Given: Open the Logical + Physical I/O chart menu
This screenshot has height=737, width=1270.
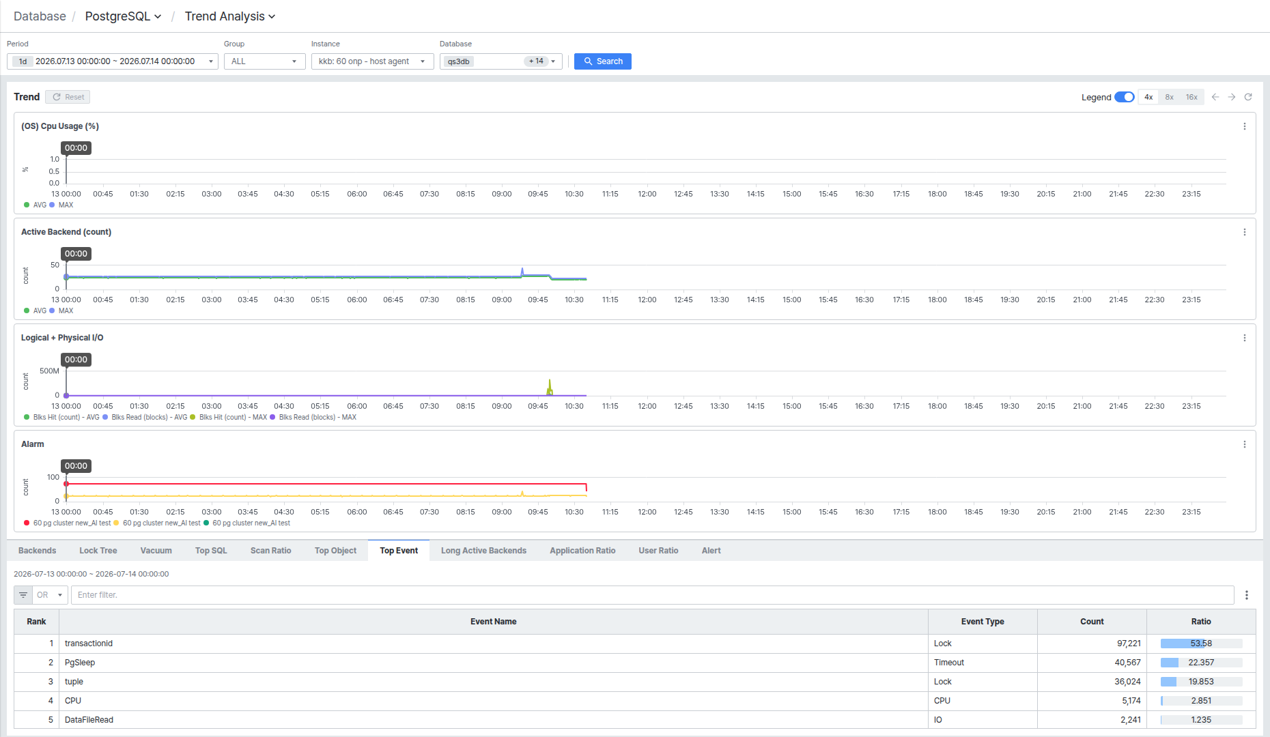Looking at the screenshot, I should pos(1245,338).
